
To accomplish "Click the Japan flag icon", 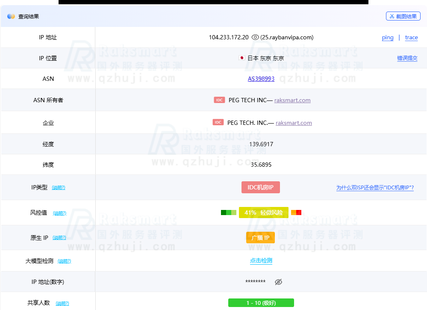I will [241, 58].
